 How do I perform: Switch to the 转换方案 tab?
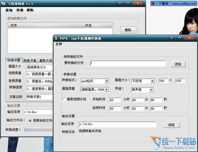pos(30,61)
